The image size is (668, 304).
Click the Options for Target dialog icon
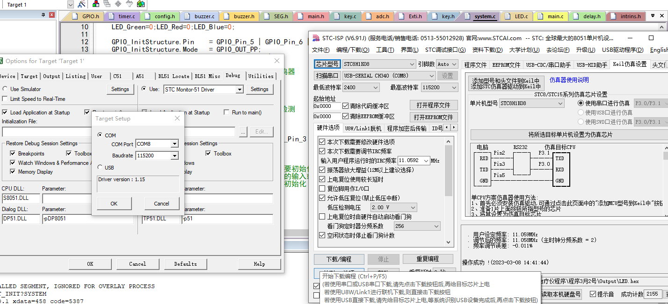point(1,61)
